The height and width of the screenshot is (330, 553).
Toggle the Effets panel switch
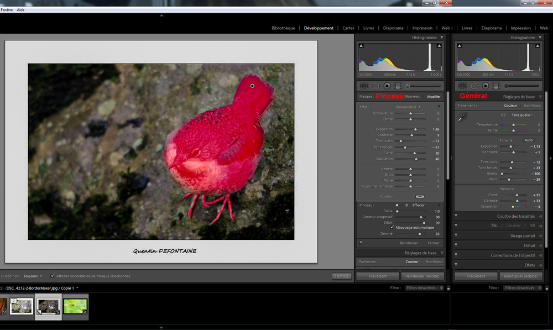tap(456, 264)
